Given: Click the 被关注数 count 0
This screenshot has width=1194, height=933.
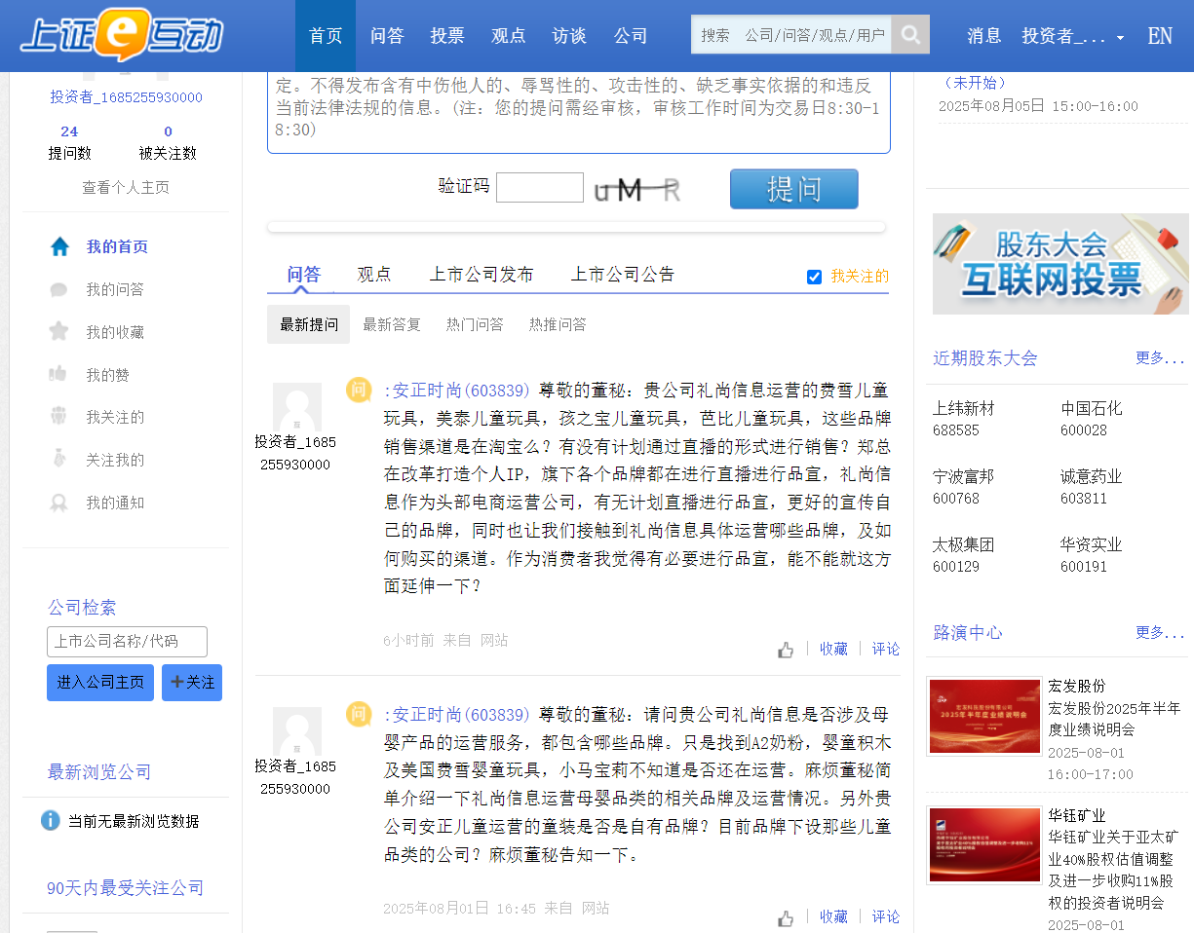Looking at the screenshot, I should [x=168, y=131].
